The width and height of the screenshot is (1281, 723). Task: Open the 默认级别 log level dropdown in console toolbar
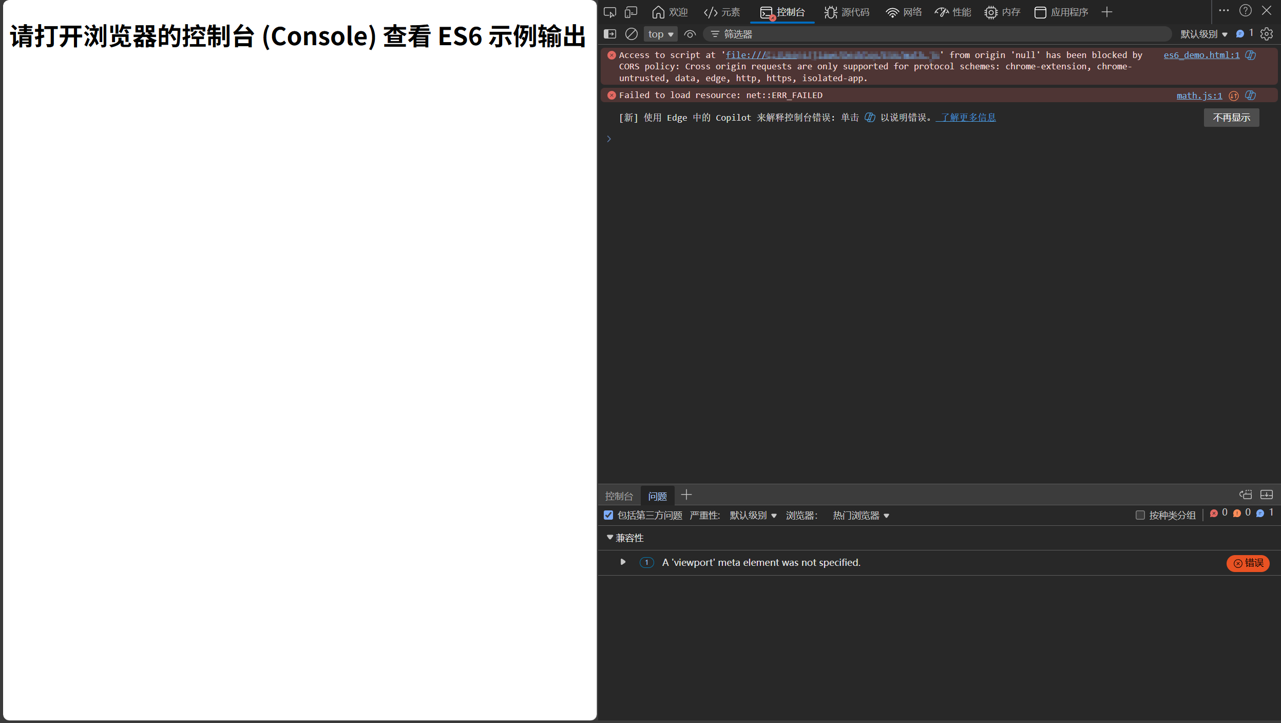(1203, 34)
